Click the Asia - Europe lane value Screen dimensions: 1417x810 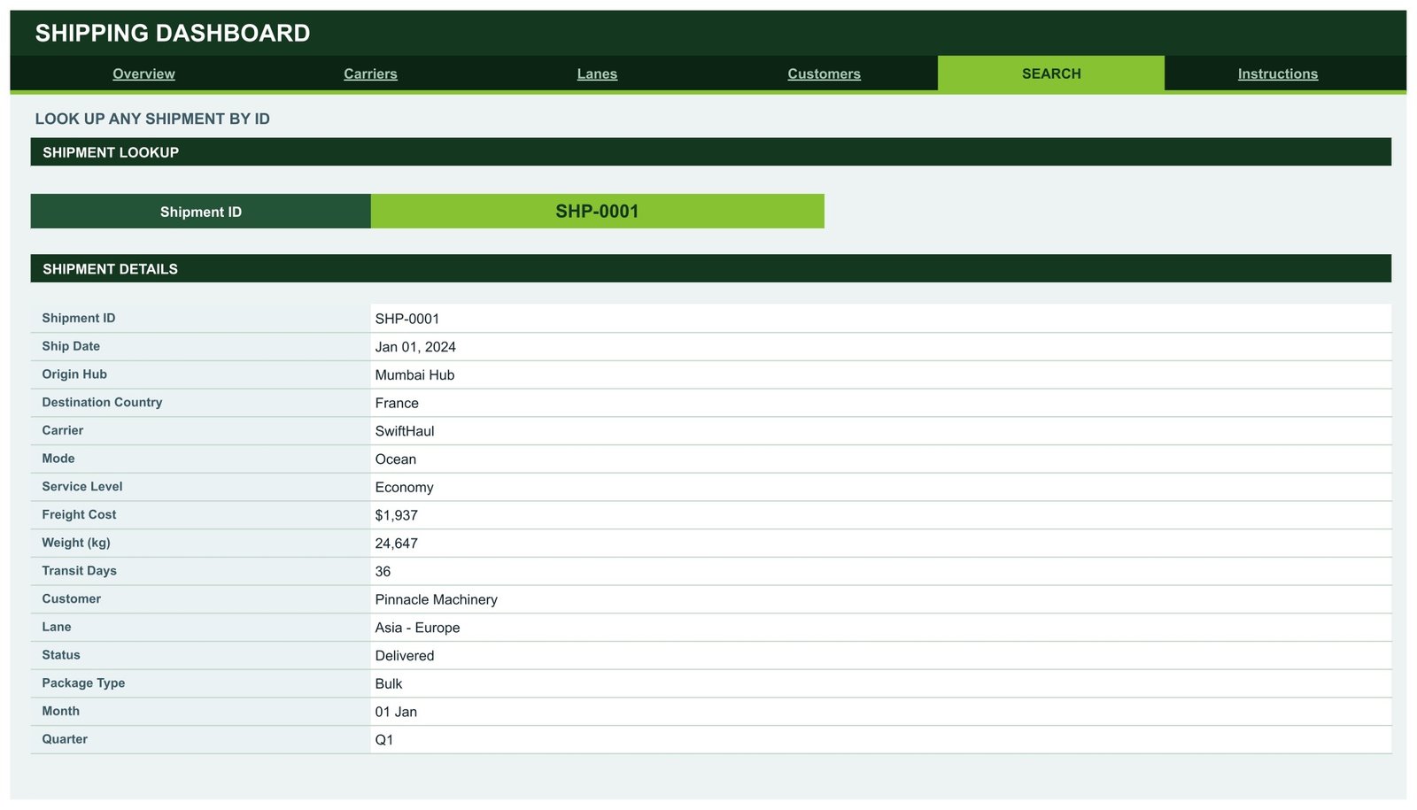click(417, 628)
